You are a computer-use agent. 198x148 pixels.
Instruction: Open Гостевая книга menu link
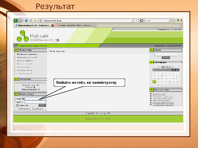pos(24,70)
